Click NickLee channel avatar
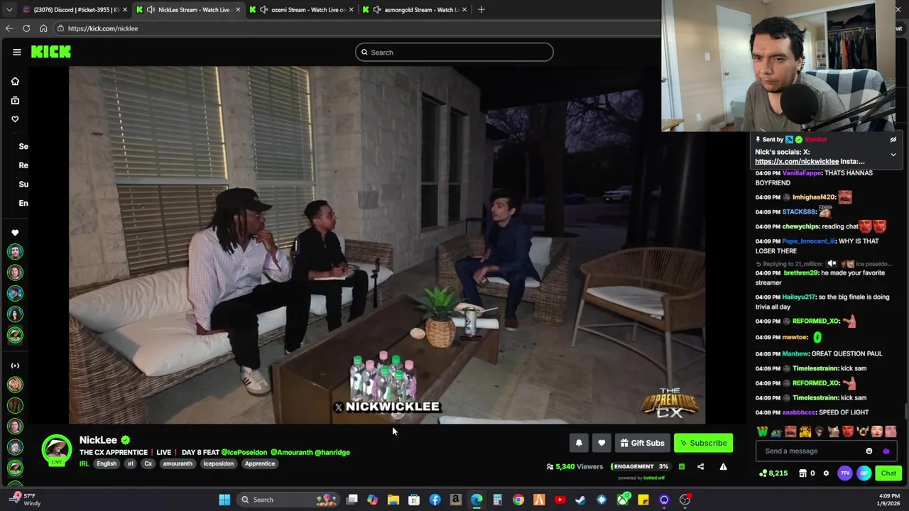Image resolution: width=909 pixels, height=511 pixels. tap(57, 450)
